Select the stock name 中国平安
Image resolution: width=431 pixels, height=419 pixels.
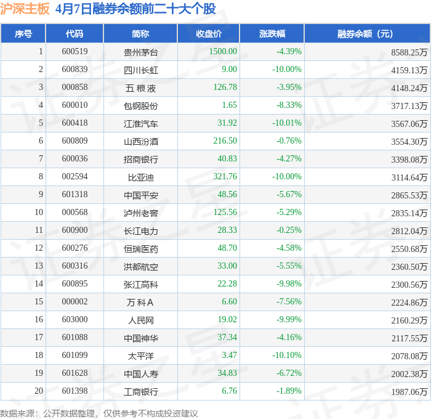point(141,195)
